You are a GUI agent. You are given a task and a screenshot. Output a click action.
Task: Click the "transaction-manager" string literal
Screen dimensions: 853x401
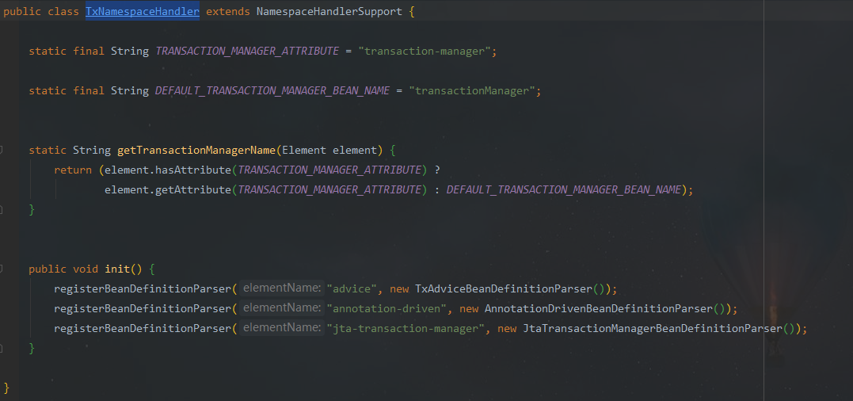click(425, 52)
